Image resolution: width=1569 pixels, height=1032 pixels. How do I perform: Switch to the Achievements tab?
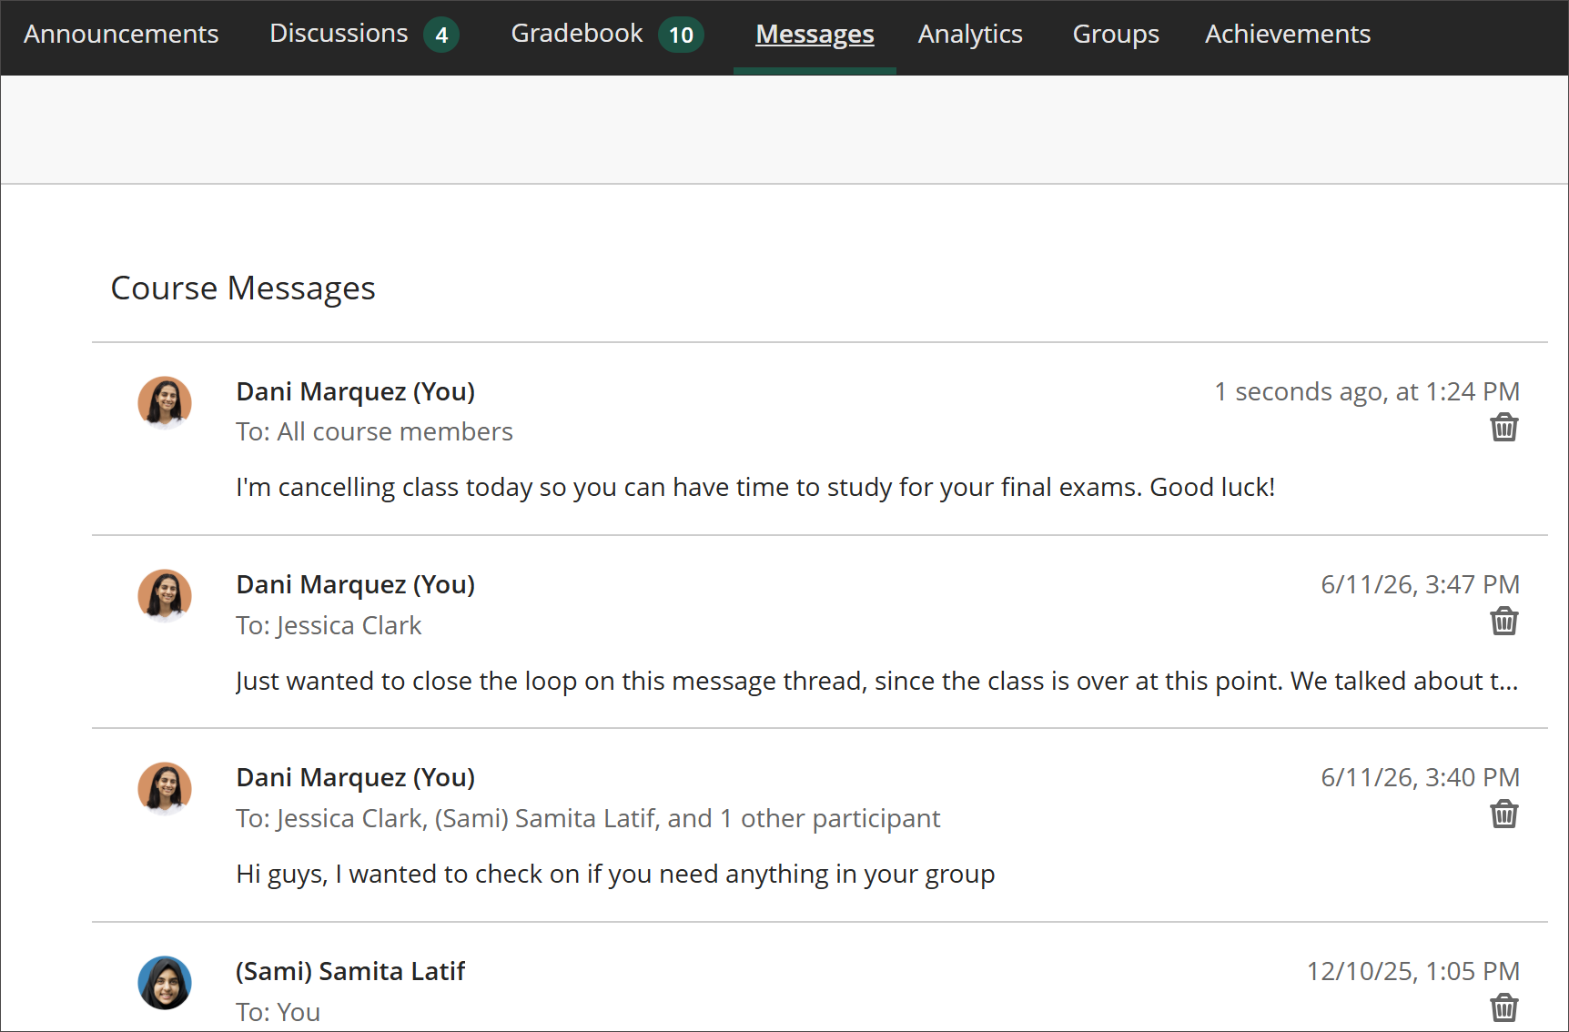[x=1288, y=35]
